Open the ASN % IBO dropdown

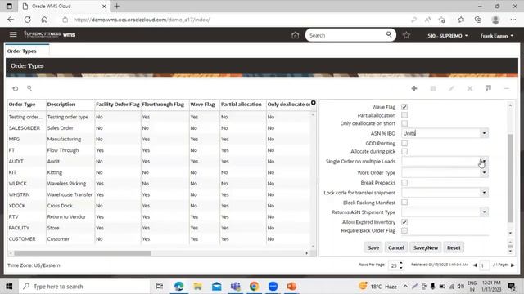point(484,133)
